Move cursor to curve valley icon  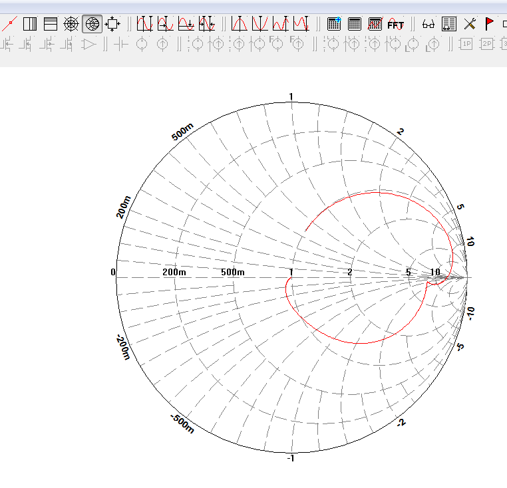(260, 24)
